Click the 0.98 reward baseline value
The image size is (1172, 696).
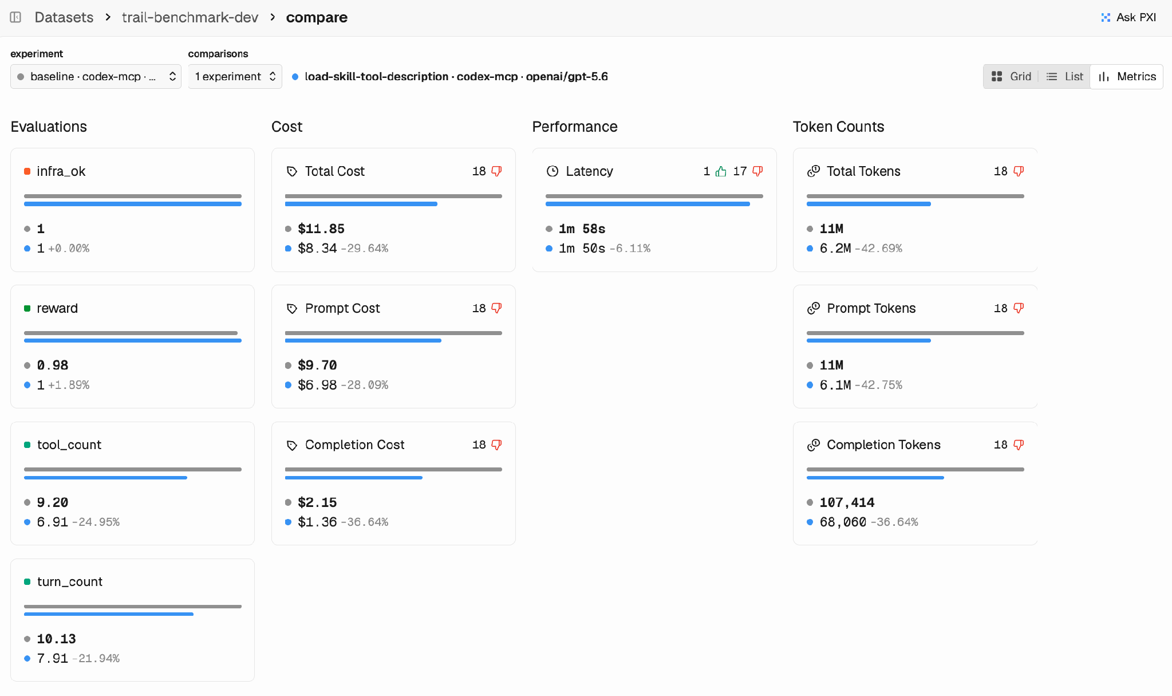coord(52,365)
